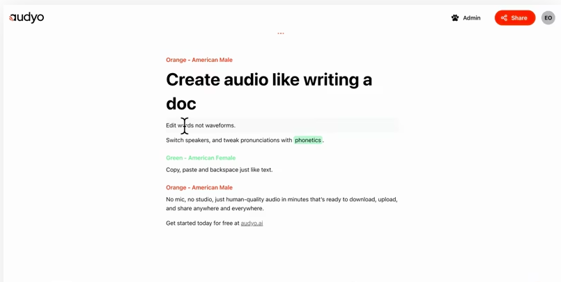Click the 'Switch speakers, and tweak pronunciations' text

pyautogui.click(x=229, y=140)
